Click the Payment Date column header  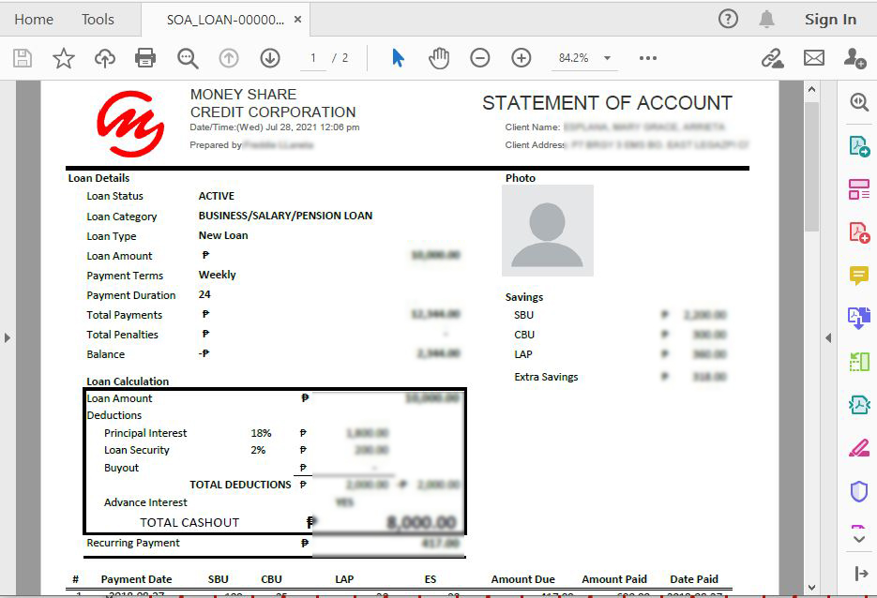pos(136,579)
